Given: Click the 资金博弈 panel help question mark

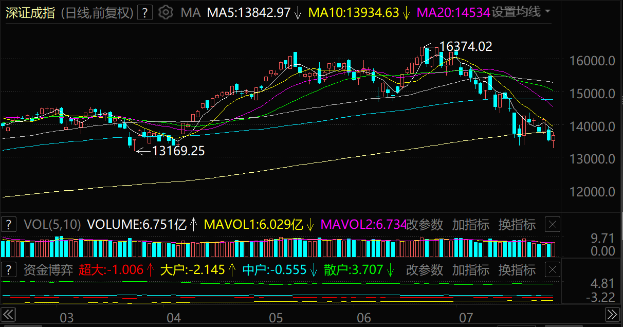Looking at the screenshot, I should click(8, 269).
